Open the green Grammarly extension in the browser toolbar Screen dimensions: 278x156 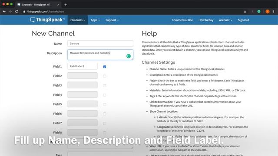tap(259, 12)
